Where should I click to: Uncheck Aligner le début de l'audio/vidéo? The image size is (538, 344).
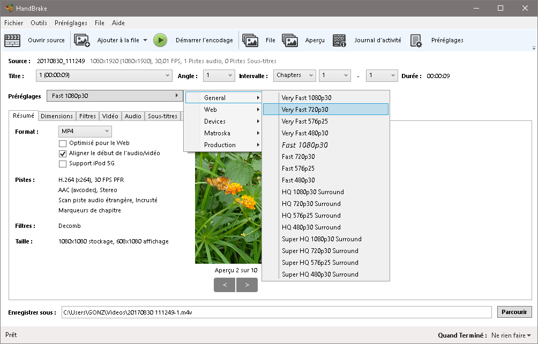(x=63, y=154)
